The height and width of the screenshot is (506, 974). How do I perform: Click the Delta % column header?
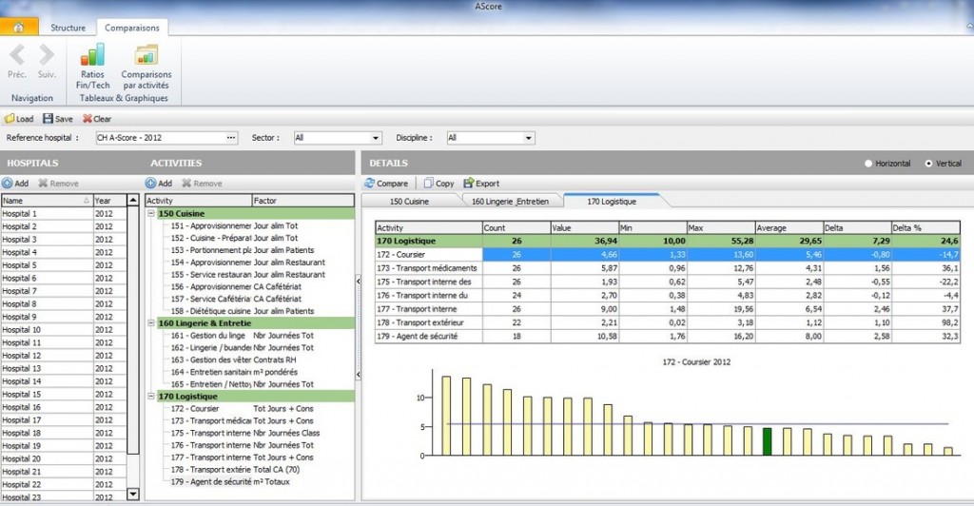[925, 228]
